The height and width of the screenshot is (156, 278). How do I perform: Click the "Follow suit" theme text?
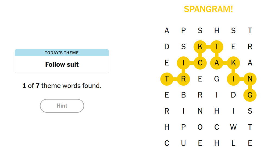[x=62, y=64]
